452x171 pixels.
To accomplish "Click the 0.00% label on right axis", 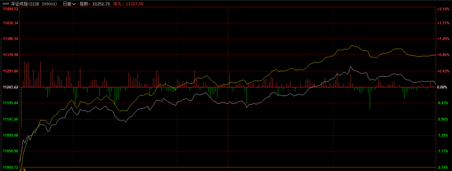I will point(442,87).
